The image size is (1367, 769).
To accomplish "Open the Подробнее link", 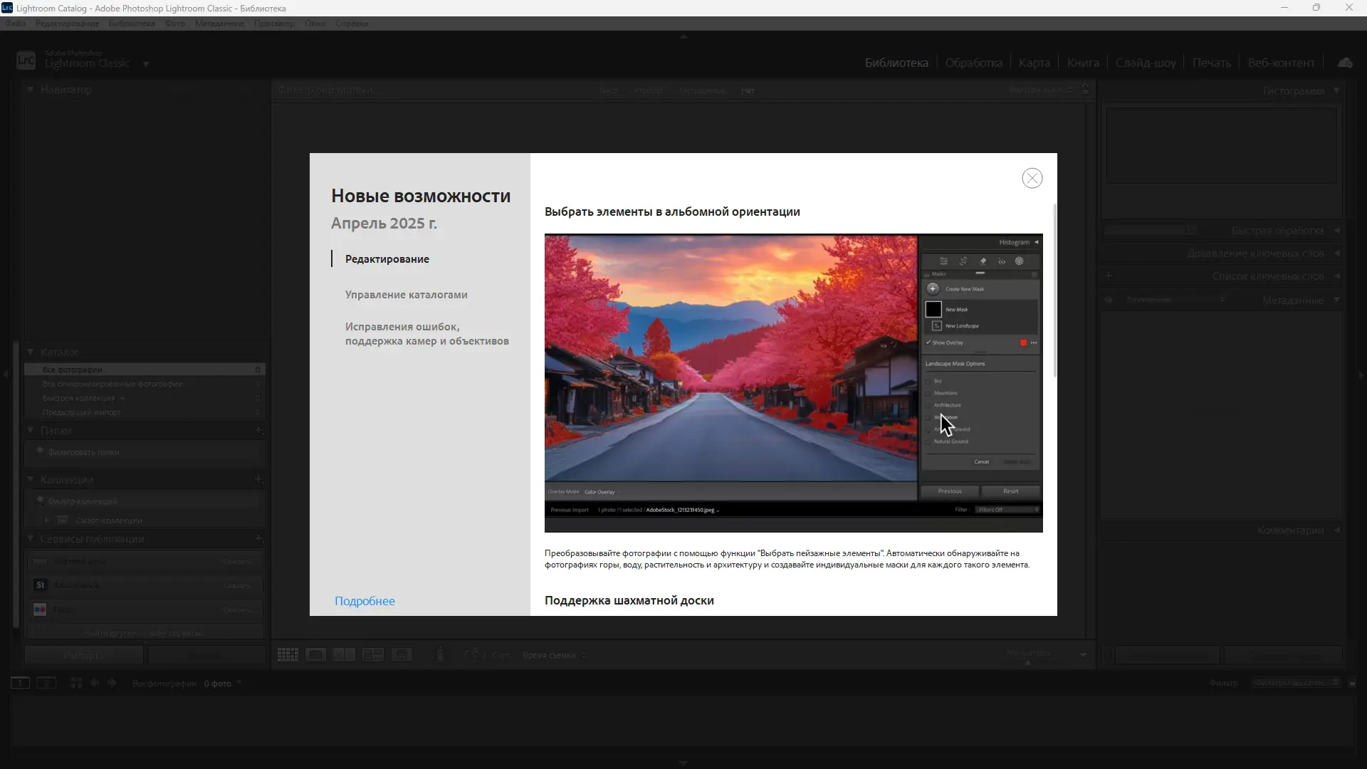I will point(364,600).
